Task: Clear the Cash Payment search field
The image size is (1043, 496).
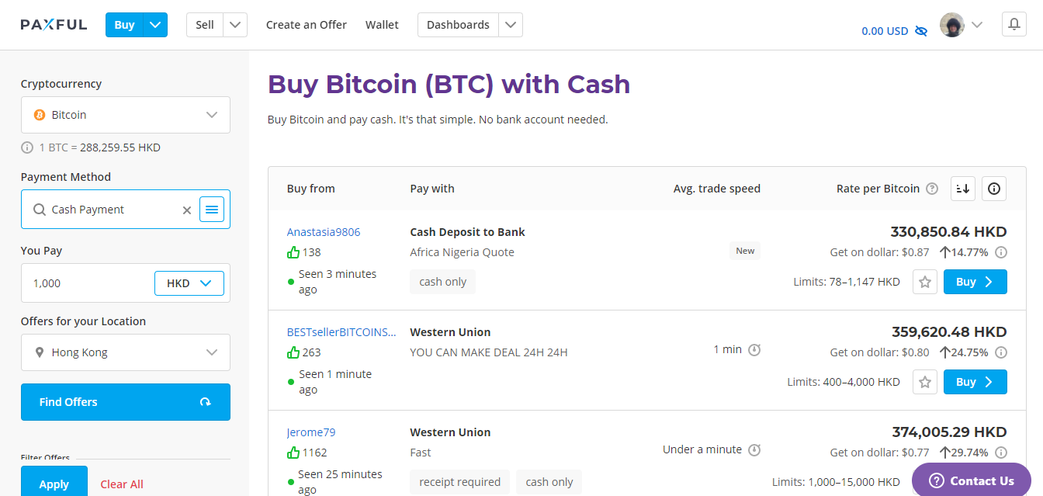Action: click(186, 210)
